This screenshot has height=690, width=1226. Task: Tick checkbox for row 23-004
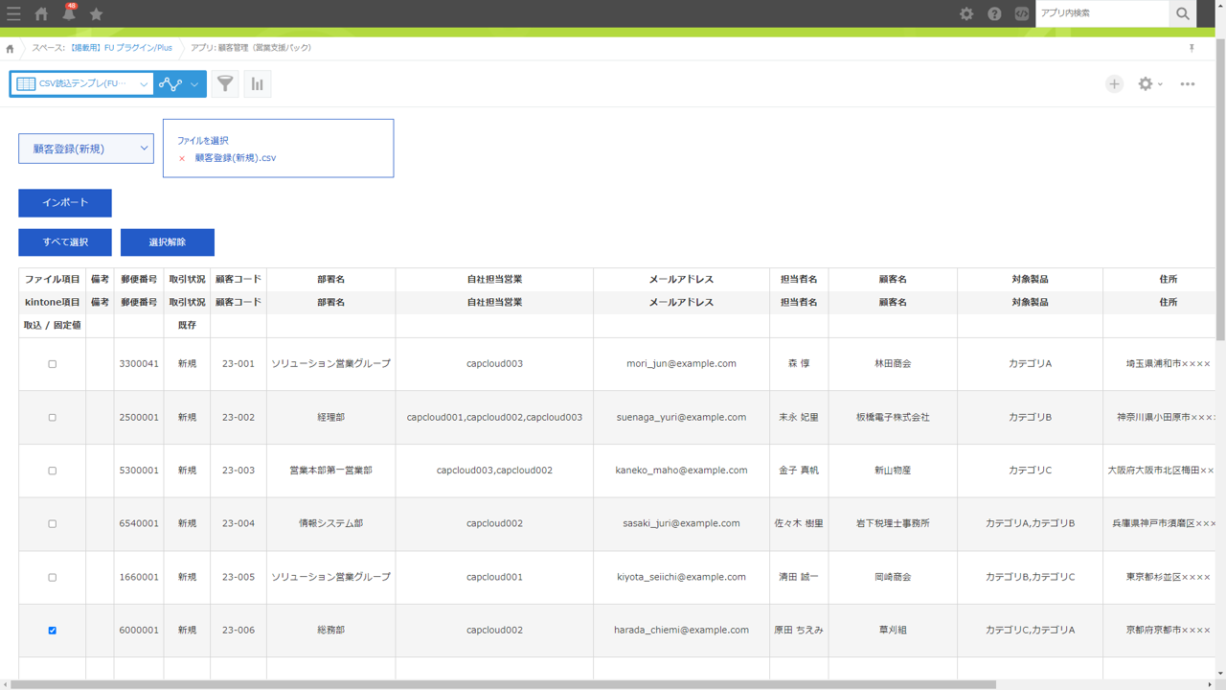pyautogui.click(x=53, y=524)
